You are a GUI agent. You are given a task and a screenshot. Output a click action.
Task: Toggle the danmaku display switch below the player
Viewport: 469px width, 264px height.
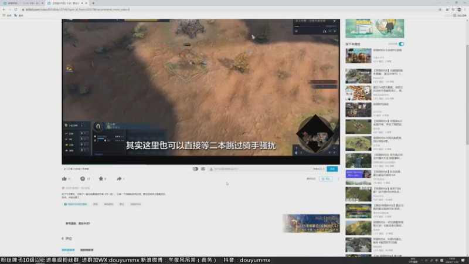coord(195,169)
